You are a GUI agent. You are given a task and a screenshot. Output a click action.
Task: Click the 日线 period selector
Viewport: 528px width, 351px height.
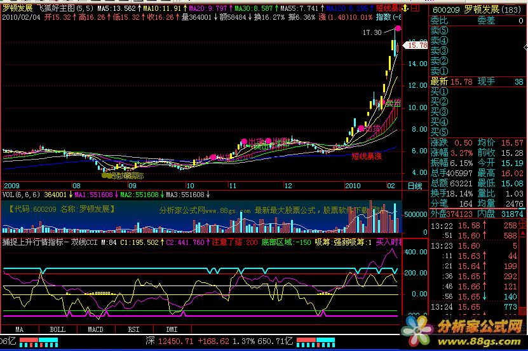point(414,186)
